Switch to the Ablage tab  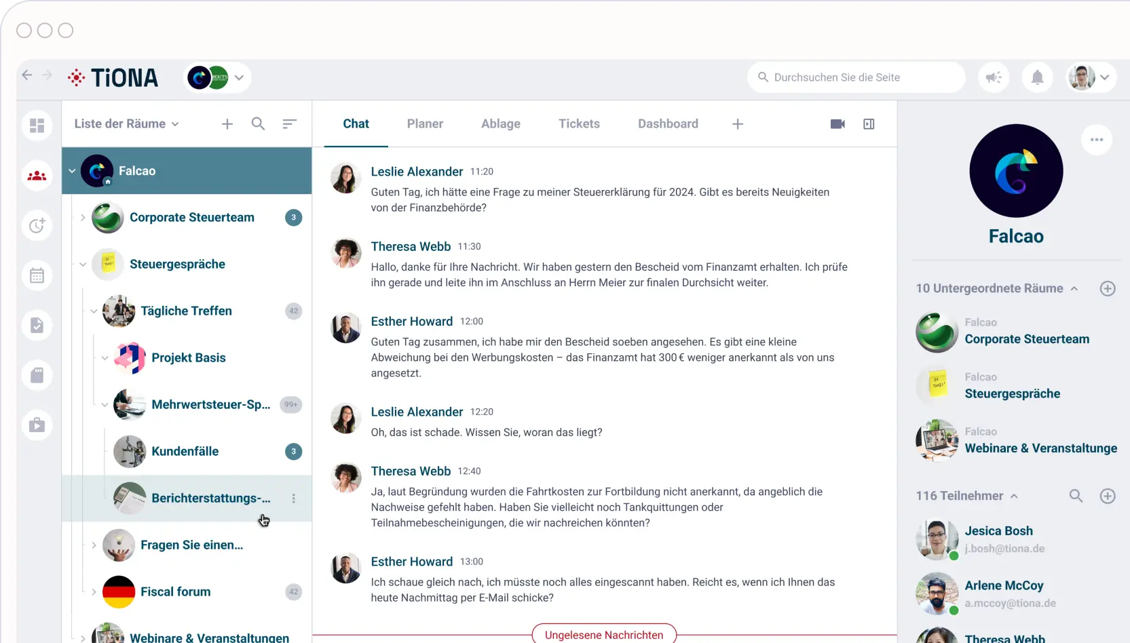[501, 124]
